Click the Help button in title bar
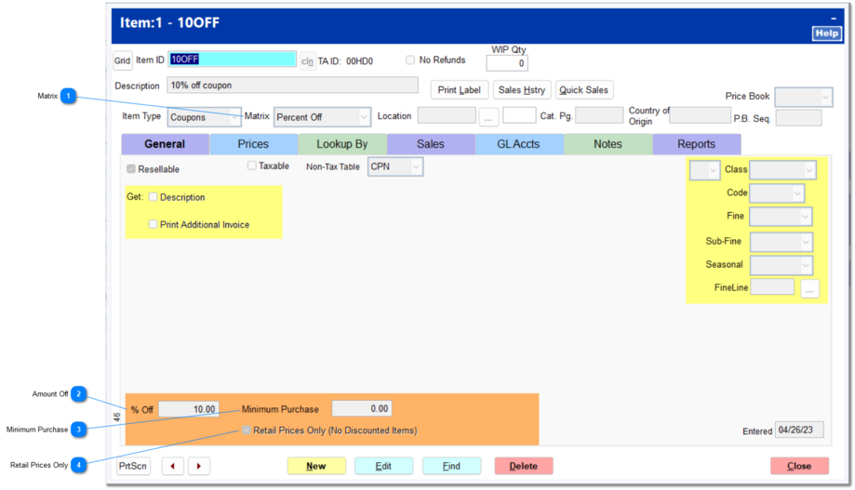The image size is (855, 490). tap(826, 33)
